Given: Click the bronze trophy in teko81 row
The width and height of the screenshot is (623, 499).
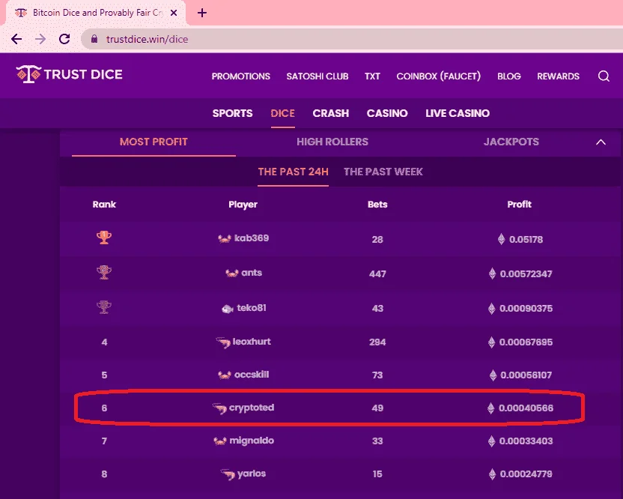Looking at the screenshot, I should (x=104, y=307).
